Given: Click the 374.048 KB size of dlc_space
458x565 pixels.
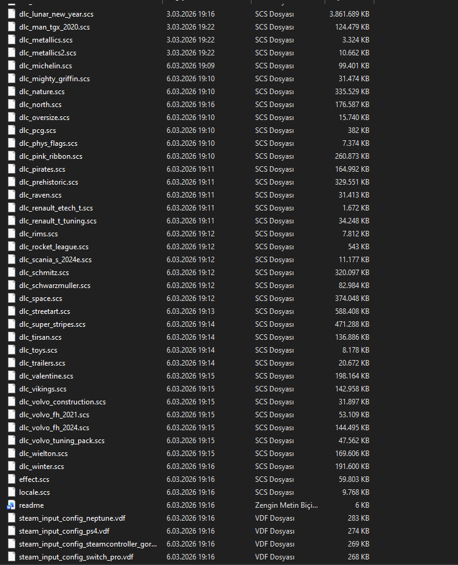Looking at the screenshot, I should point(352,299).
